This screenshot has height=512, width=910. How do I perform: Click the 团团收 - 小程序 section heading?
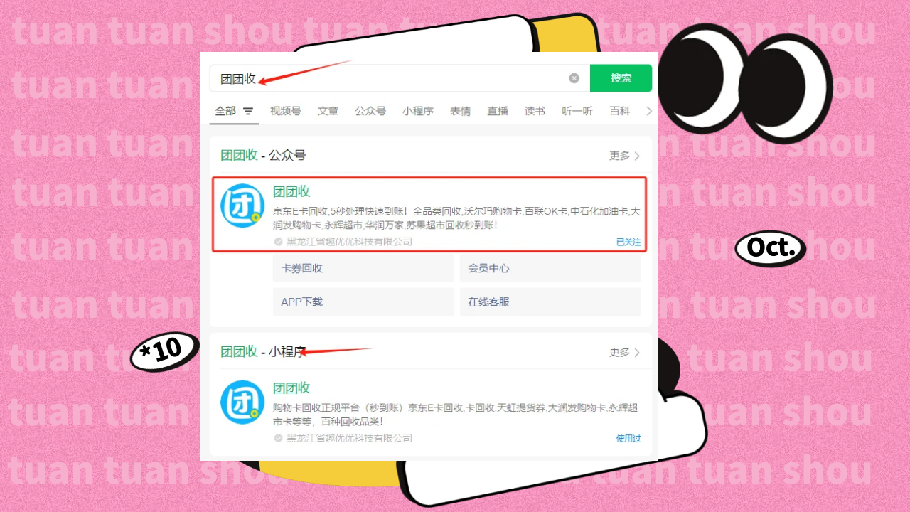coord(263,352)
